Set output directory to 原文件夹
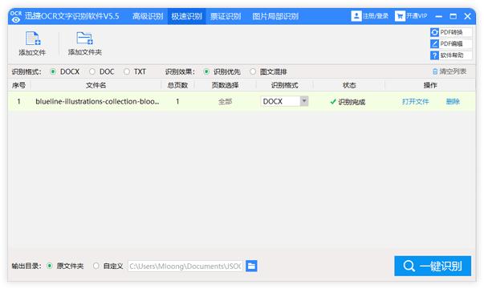This screenshot has width=484, height=289. click(x=50, y=266)
